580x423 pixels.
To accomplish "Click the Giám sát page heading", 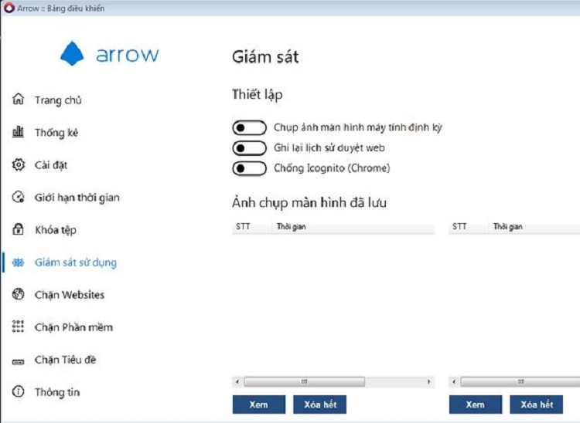I will (265, 57).
